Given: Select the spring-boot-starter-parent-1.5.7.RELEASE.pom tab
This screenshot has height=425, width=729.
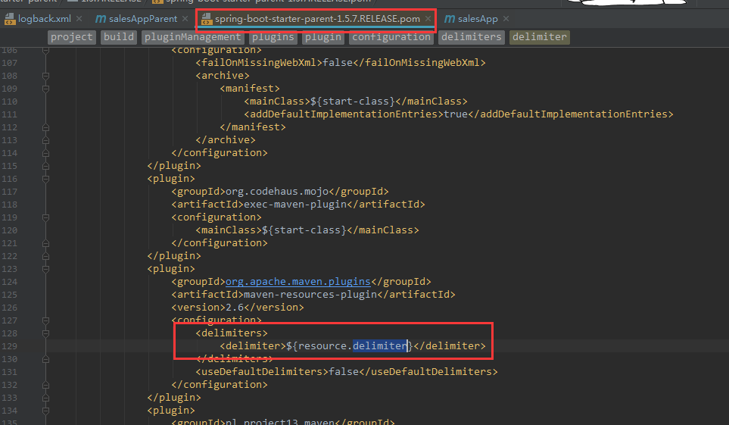Looking at the screenshot, I should pos(317,19).
